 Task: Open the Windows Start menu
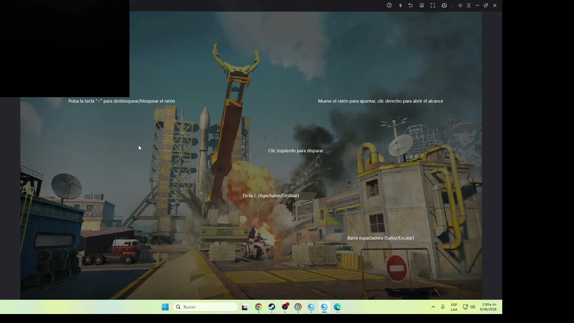click(165, 307)
